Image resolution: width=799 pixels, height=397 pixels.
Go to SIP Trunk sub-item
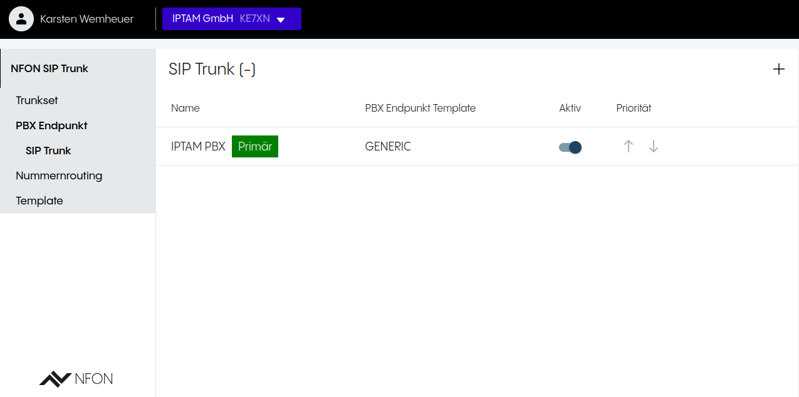point(48,151)
